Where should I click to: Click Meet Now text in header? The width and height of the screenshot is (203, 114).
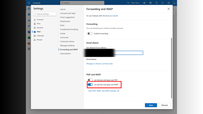tap(135, 3)
